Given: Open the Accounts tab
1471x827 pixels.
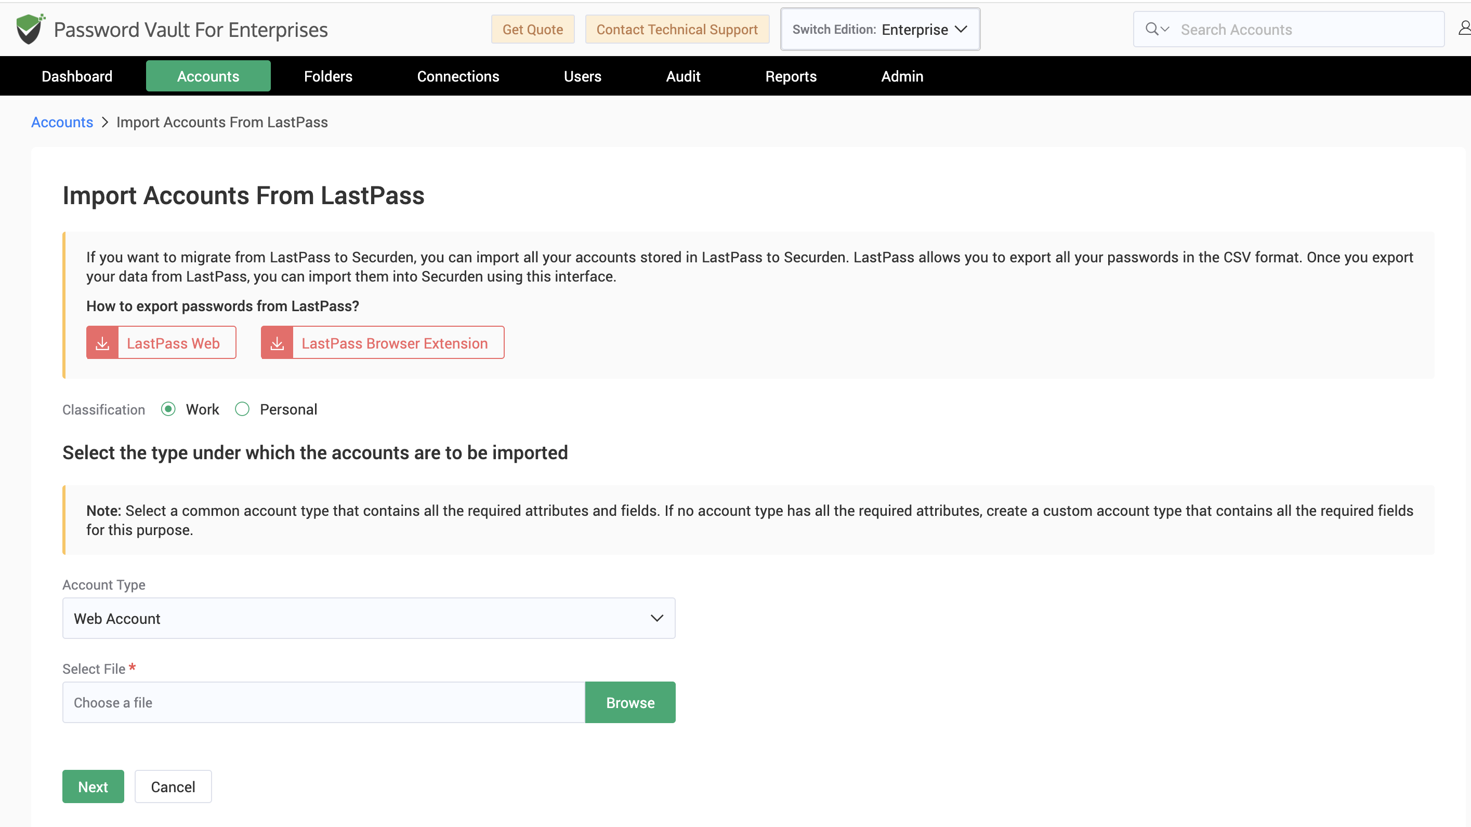Looking at the screenshot, I should click(x=208, y=76).
